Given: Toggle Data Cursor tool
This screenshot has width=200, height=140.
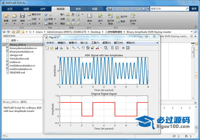Looking at the screenshot, I should pyautogui.click(x=93, y=48).
